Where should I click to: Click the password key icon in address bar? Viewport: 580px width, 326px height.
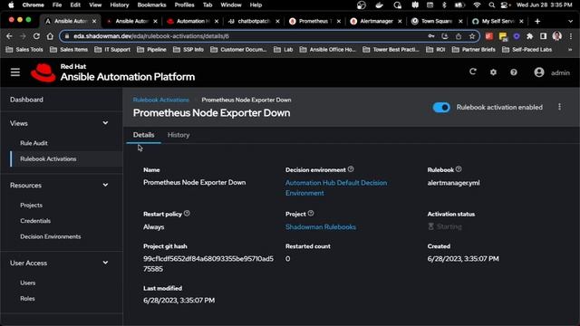[431, 36]
